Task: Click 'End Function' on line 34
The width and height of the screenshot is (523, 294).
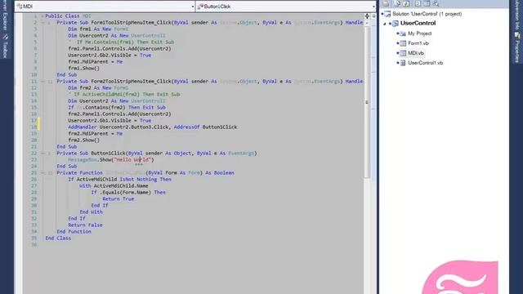Action: (74, 232)
